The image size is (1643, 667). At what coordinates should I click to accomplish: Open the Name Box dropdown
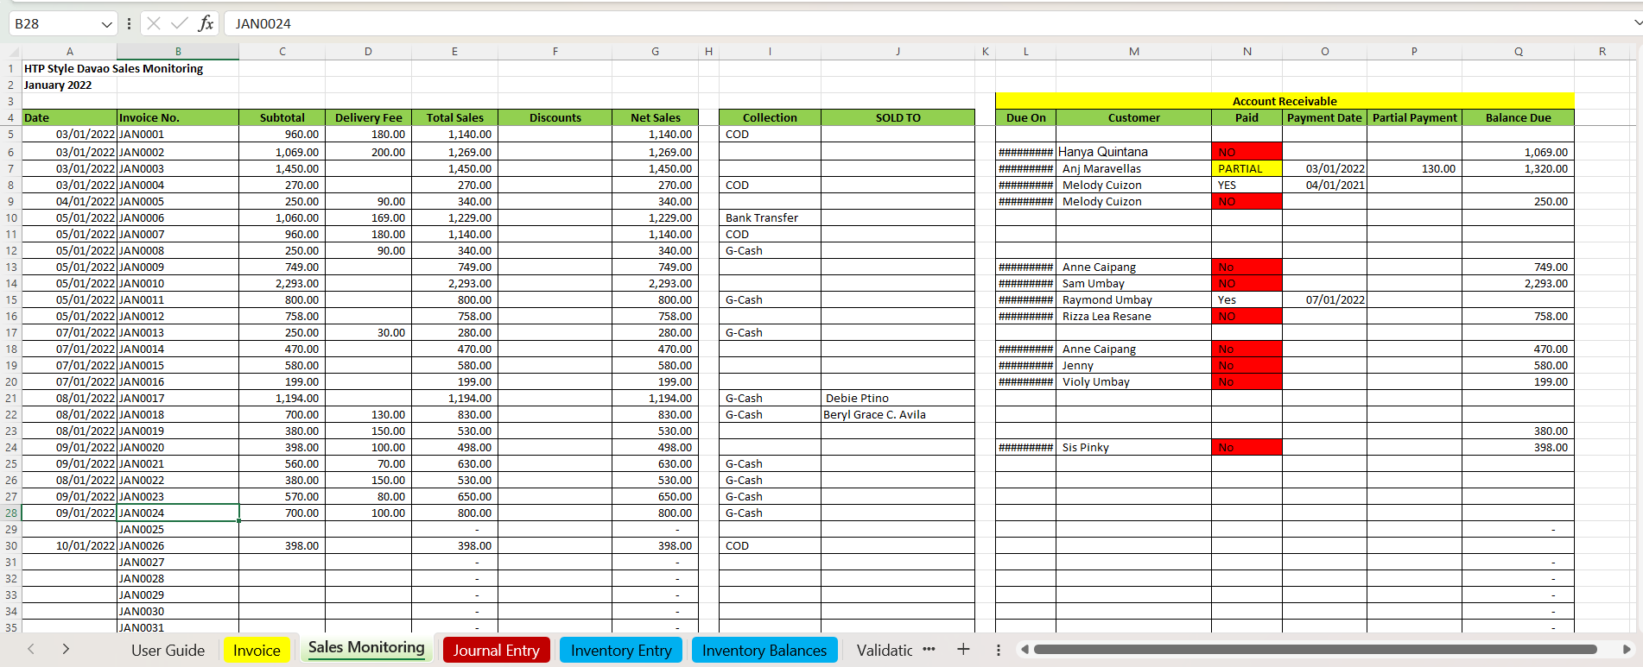click(x=106, y=24)
